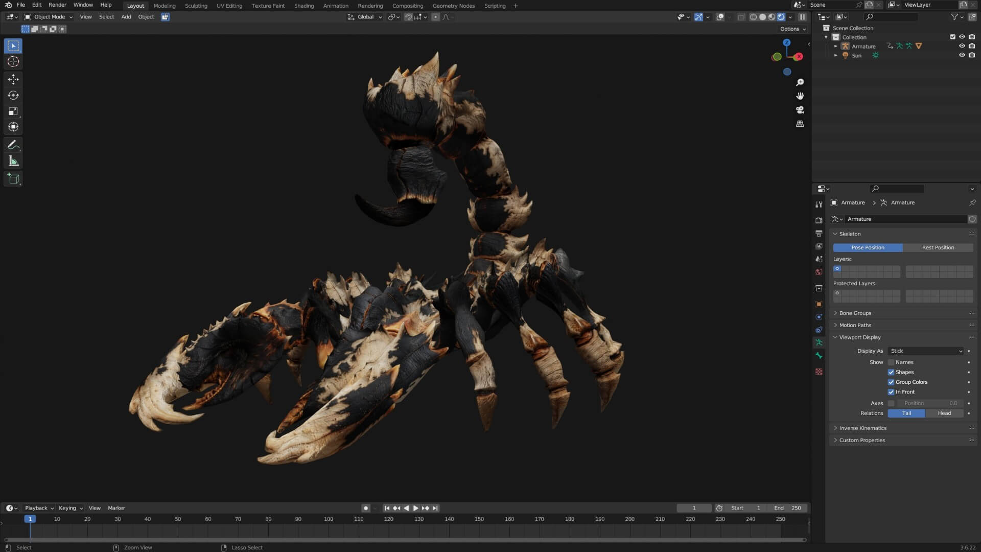Hide the Armature in viewport
981x552 pixels.
pos(962,46)
